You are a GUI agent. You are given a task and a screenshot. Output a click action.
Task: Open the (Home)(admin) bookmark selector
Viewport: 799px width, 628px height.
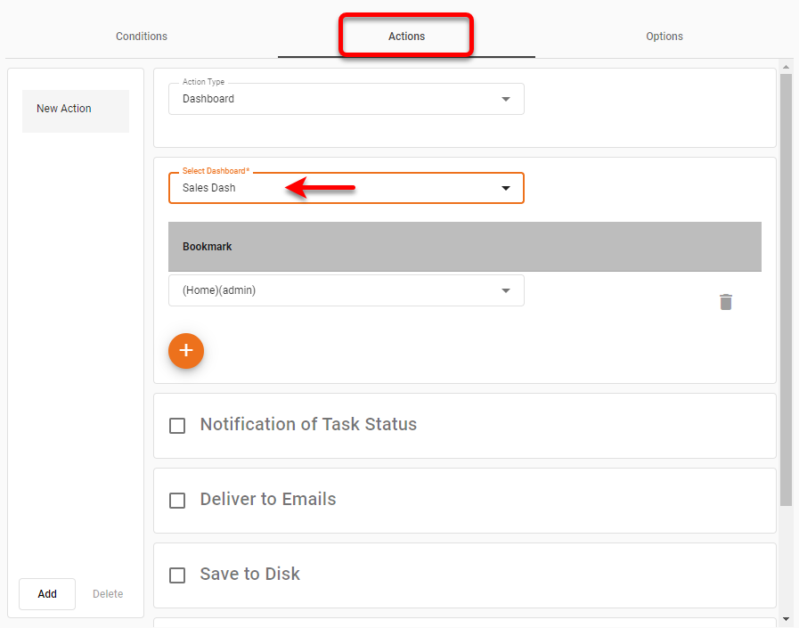(x=346, y=290)
